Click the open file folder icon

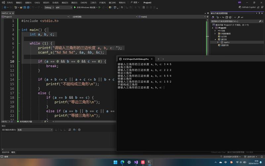[x=21, y=7]
